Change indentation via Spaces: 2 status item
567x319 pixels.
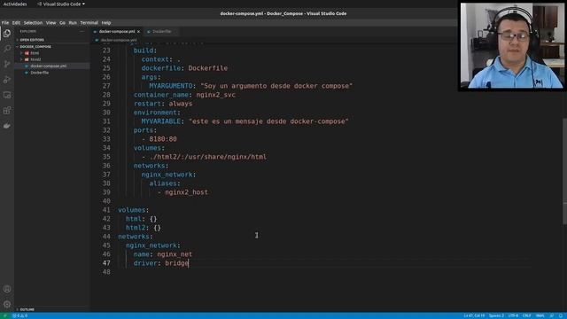pyautogui.click(x=496, y=315)
